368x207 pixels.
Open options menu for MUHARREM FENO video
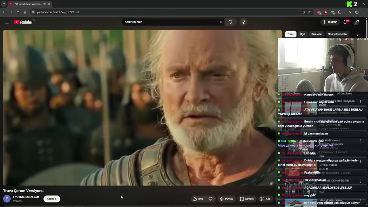click(x=360, y=141)
